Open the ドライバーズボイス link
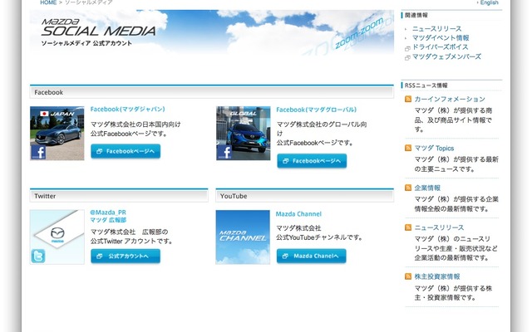This screenshot has height=332, width=532. click(441, 46)
